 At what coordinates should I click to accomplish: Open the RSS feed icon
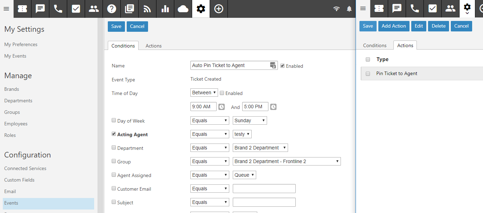147,9
